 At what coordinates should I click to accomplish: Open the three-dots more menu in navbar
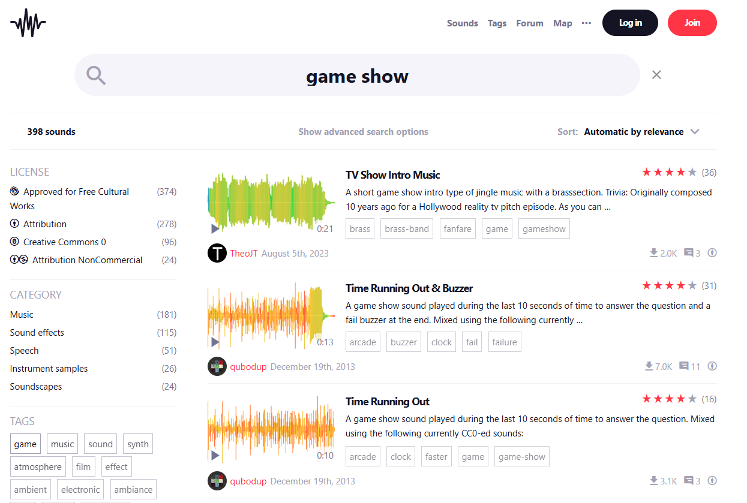click(586, 23)
